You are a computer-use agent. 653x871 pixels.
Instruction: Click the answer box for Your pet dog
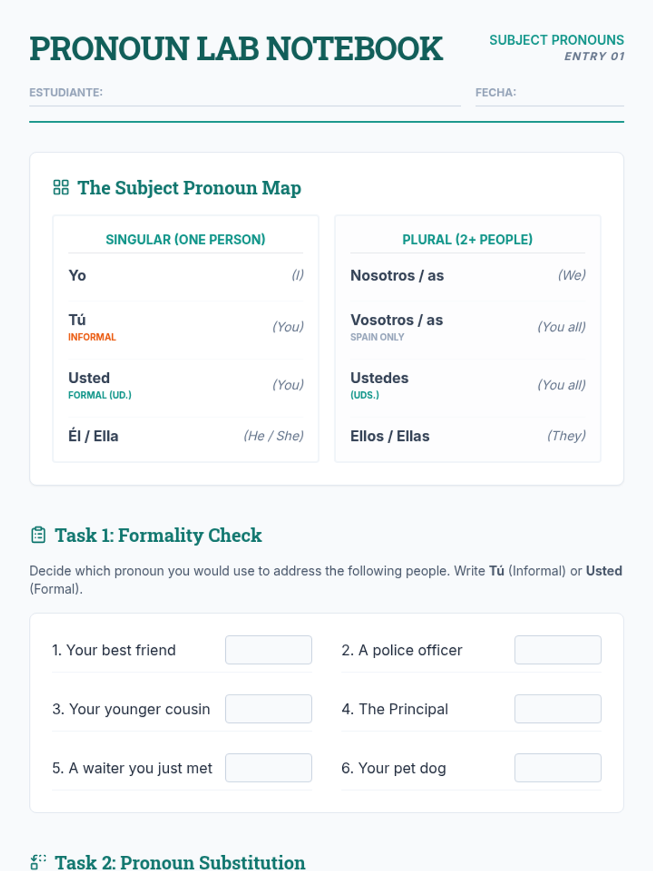[558, 768]
